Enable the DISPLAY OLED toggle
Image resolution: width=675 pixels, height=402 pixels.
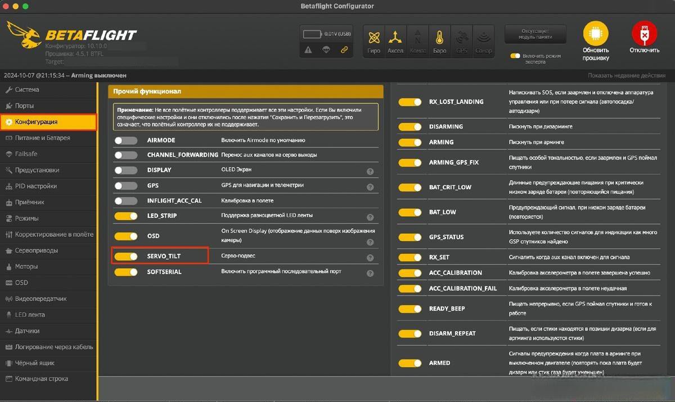point(126,170)
